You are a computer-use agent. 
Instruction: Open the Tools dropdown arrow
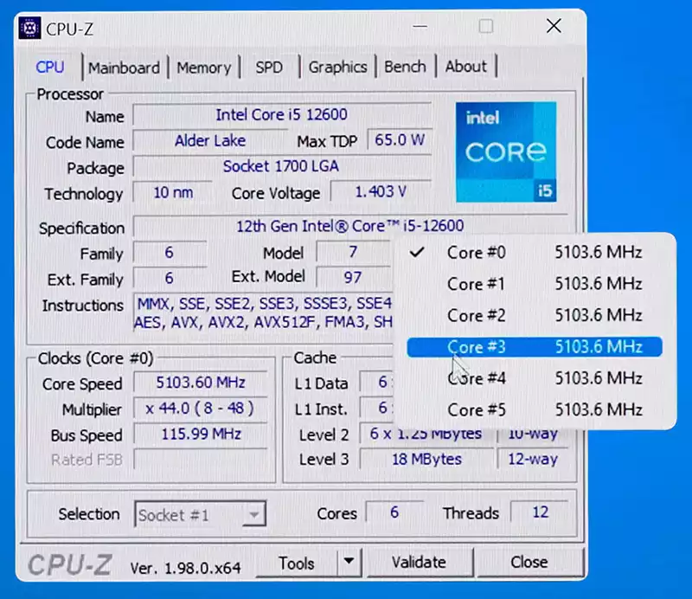click(349, 561)
